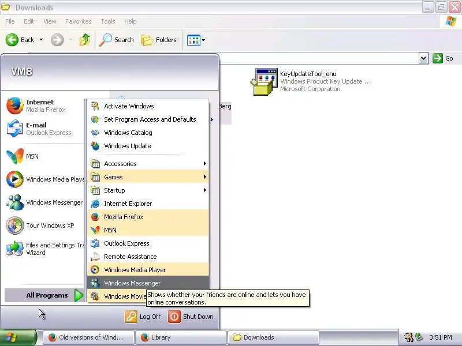The image size is (462, 346).
Task: Open the Help menu
Action: [x=131, y=21]
